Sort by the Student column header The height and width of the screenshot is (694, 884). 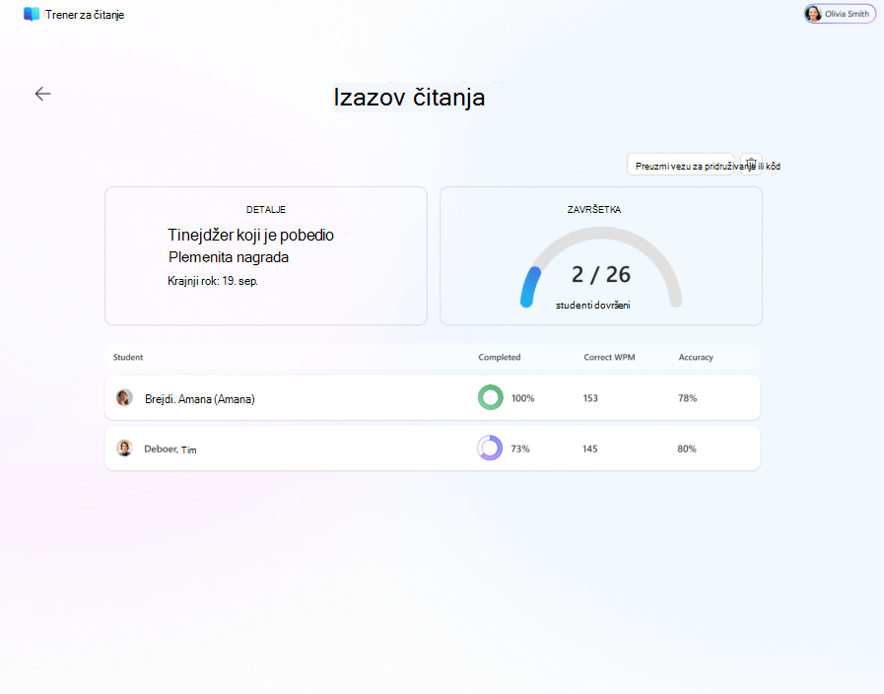tap(128, 357)
